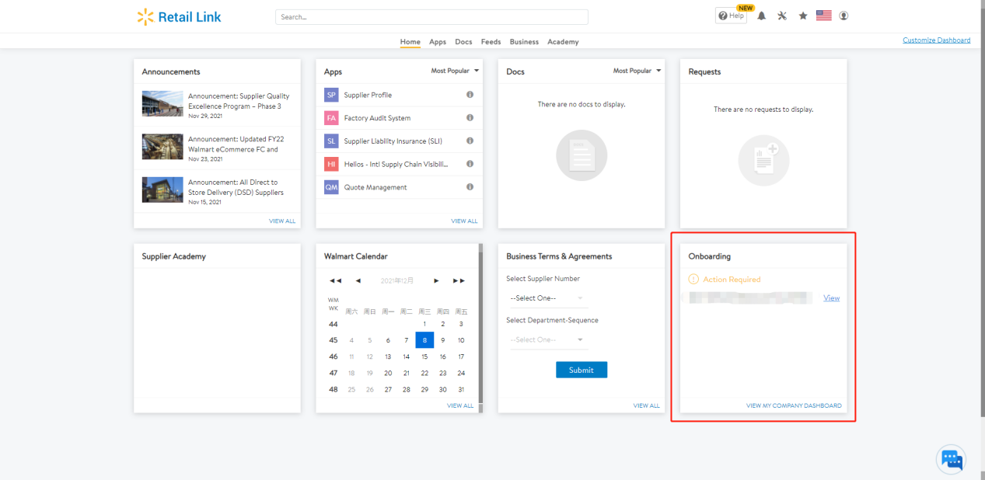Select date 15 in calendar
Screen dimensions: 985x480
click(x=424, y=357)
